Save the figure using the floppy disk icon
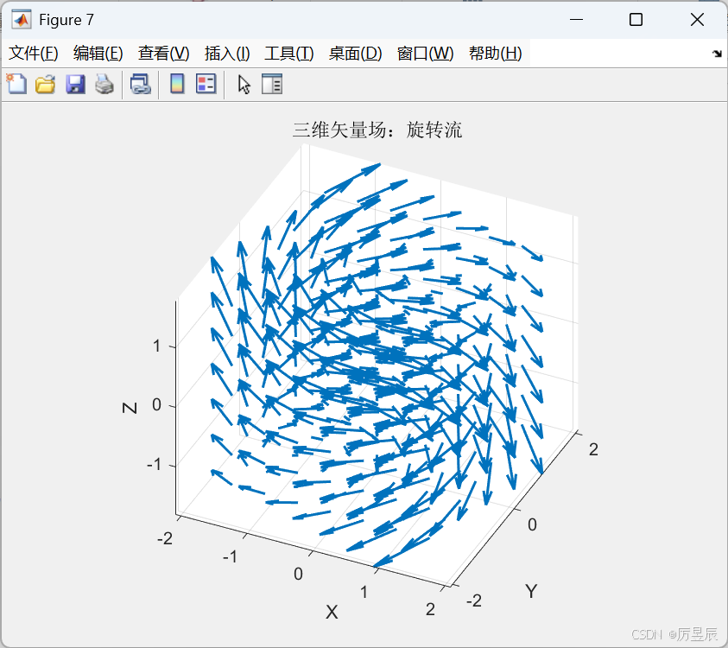The image size is (728, 648). tap(75, 85)
